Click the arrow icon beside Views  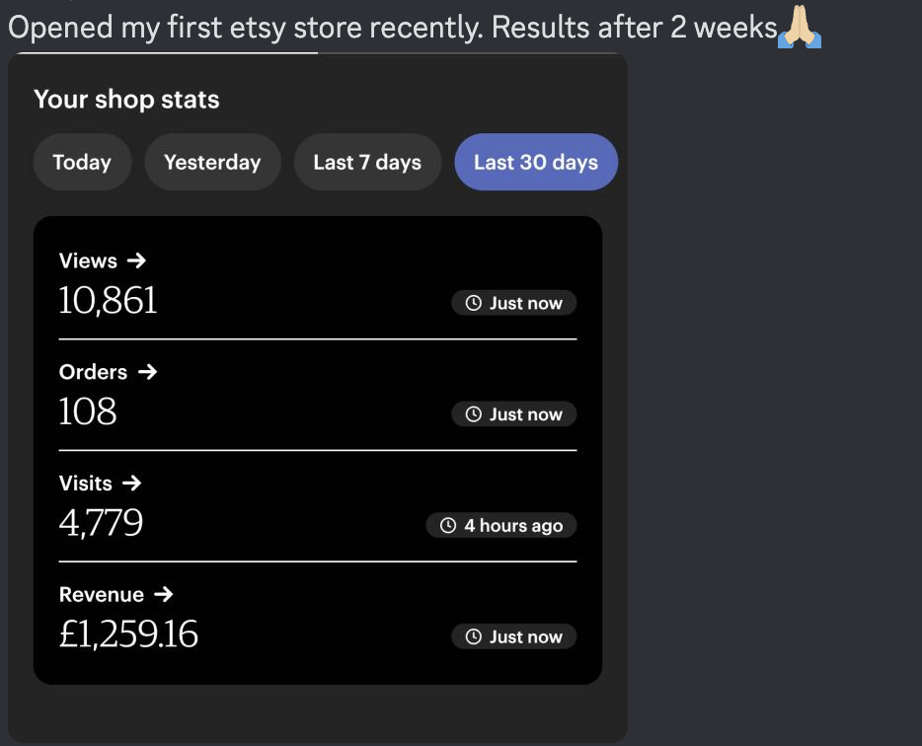(x=137, y=261)
